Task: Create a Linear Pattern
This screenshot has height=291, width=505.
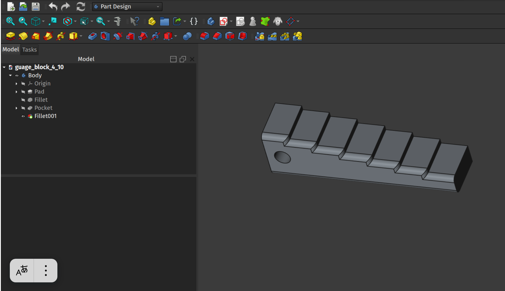Action: pos(272,37)
